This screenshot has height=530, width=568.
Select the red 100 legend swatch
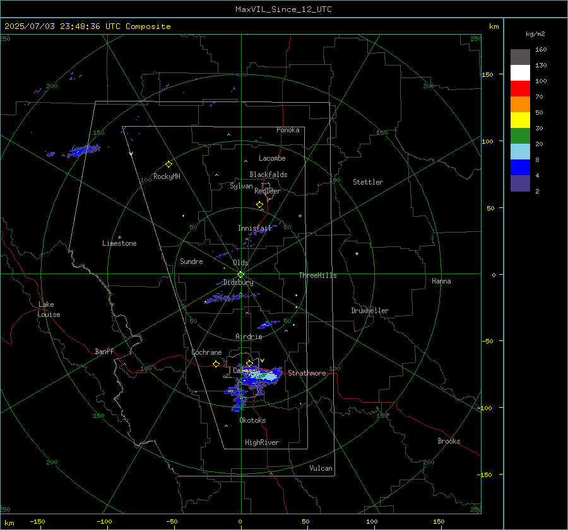point(520,89)
